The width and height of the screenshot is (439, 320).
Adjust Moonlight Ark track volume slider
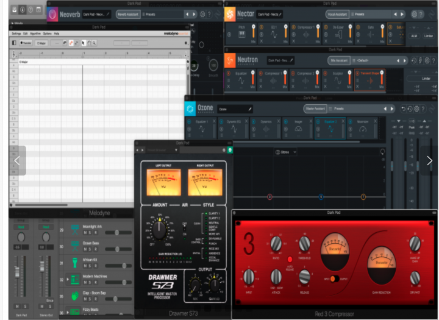point(118,232)
